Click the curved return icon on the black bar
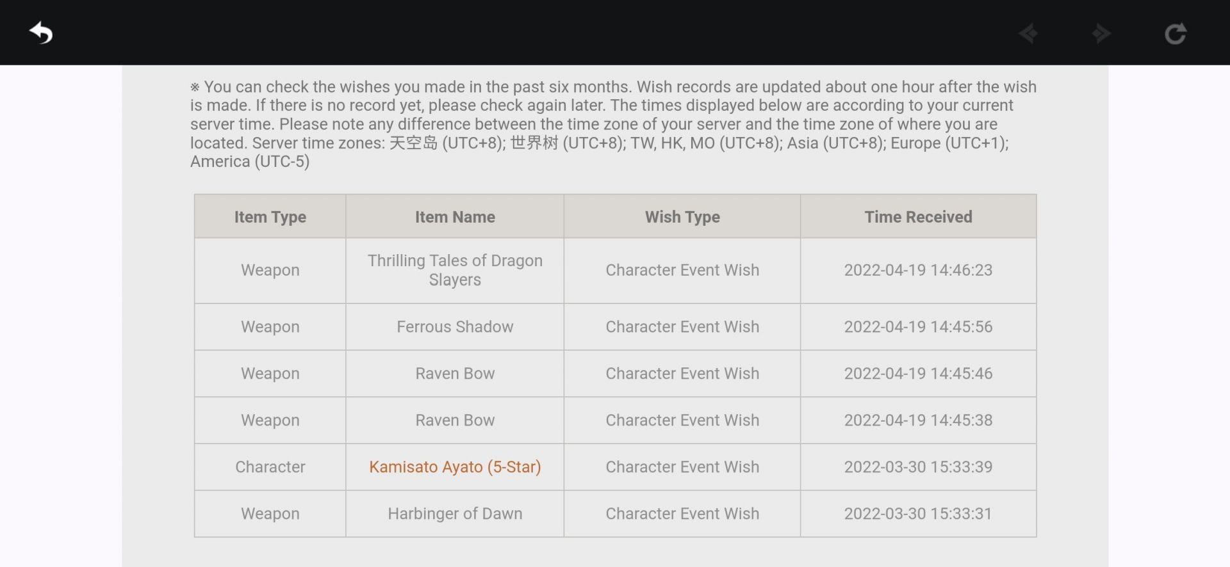 [40, 32]
